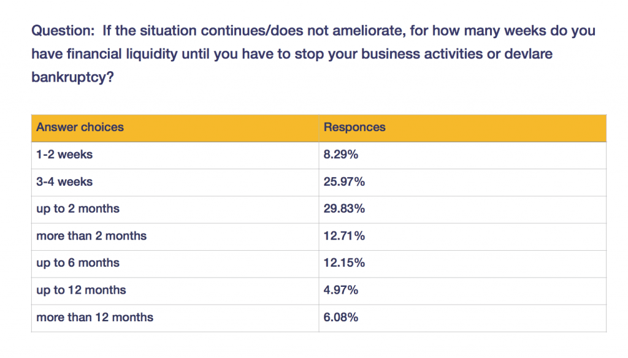Image resolution: width=628 pixels, height=358 pixels.
Task: Click the phrase financial liquidity in heading
Action: click(122, 54)
